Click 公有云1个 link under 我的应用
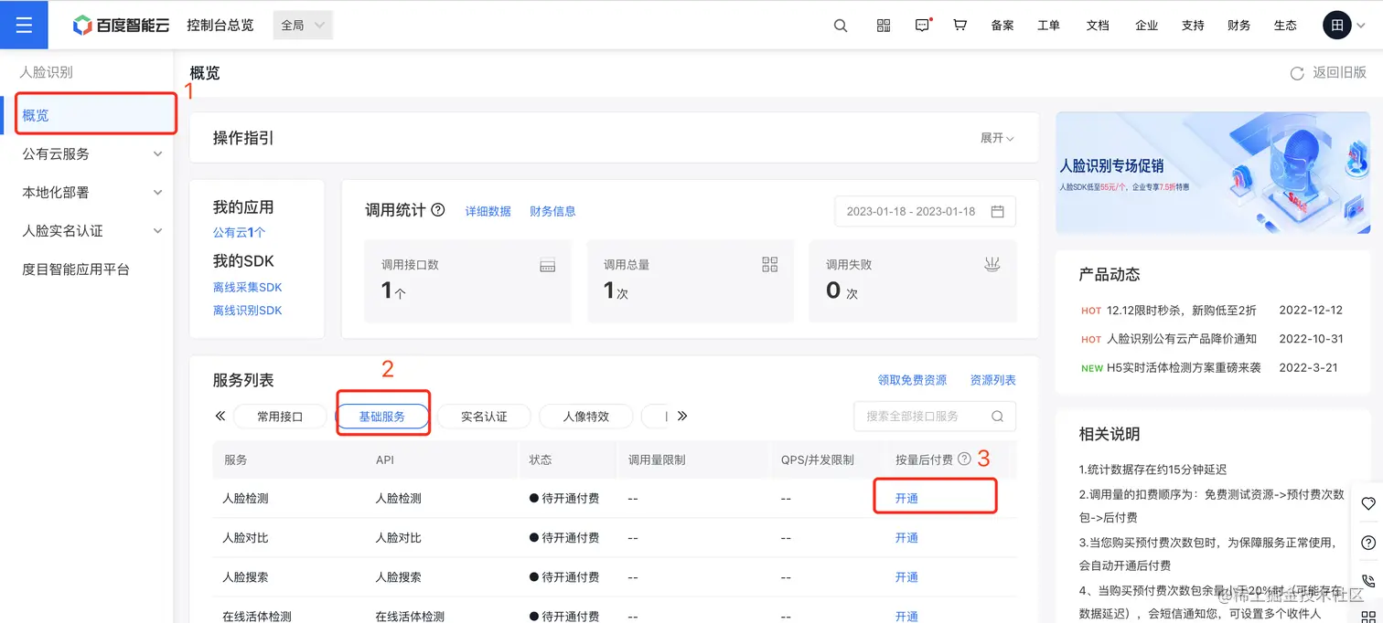Screen dimensions: 1383x623 point(240,233)
